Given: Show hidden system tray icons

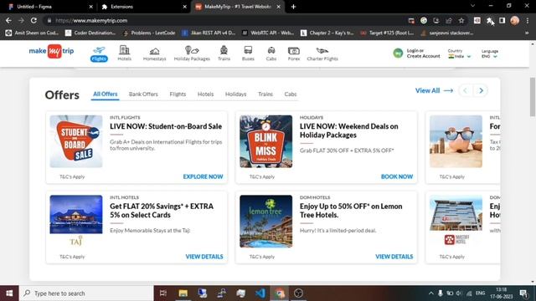Looking at the screenshot, I should [430, 293].
